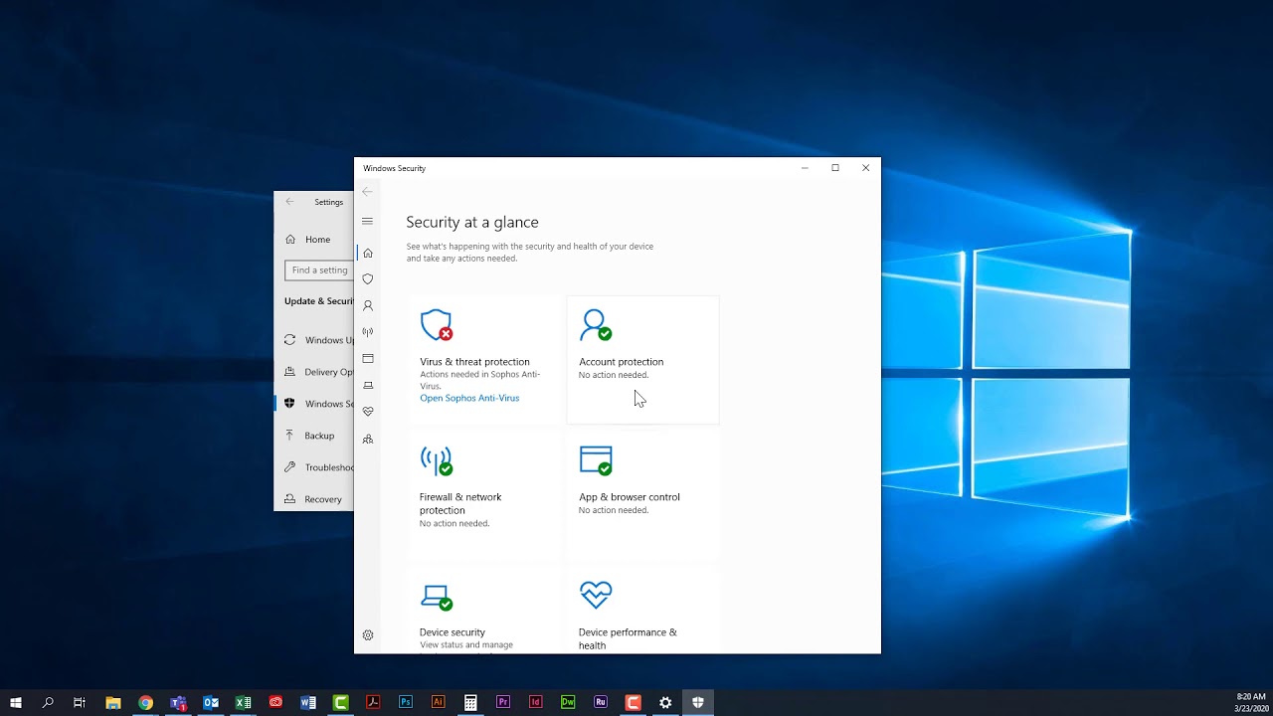Go back using Windows Security back arrow

[367, 192]
